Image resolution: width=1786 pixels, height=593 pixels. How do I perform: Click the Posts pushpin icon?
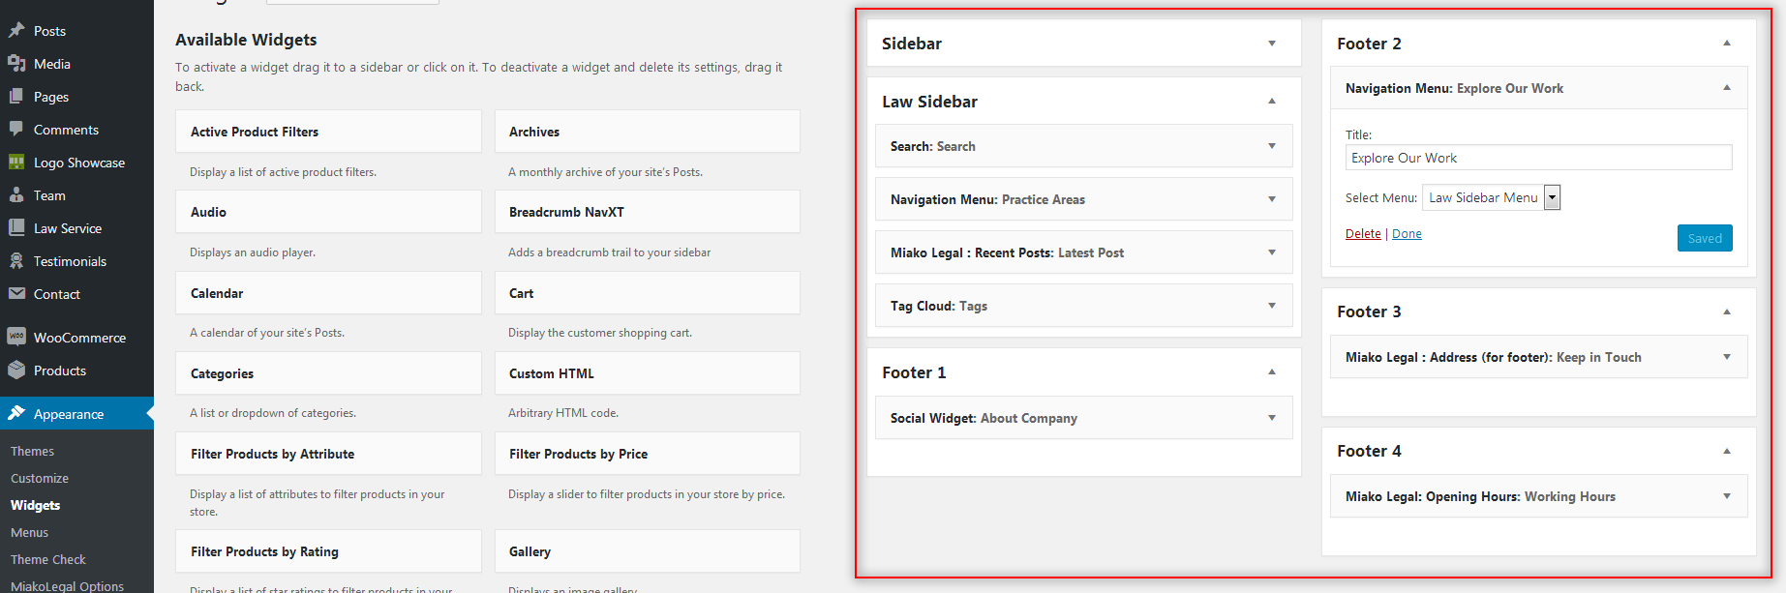pos(16,30)
